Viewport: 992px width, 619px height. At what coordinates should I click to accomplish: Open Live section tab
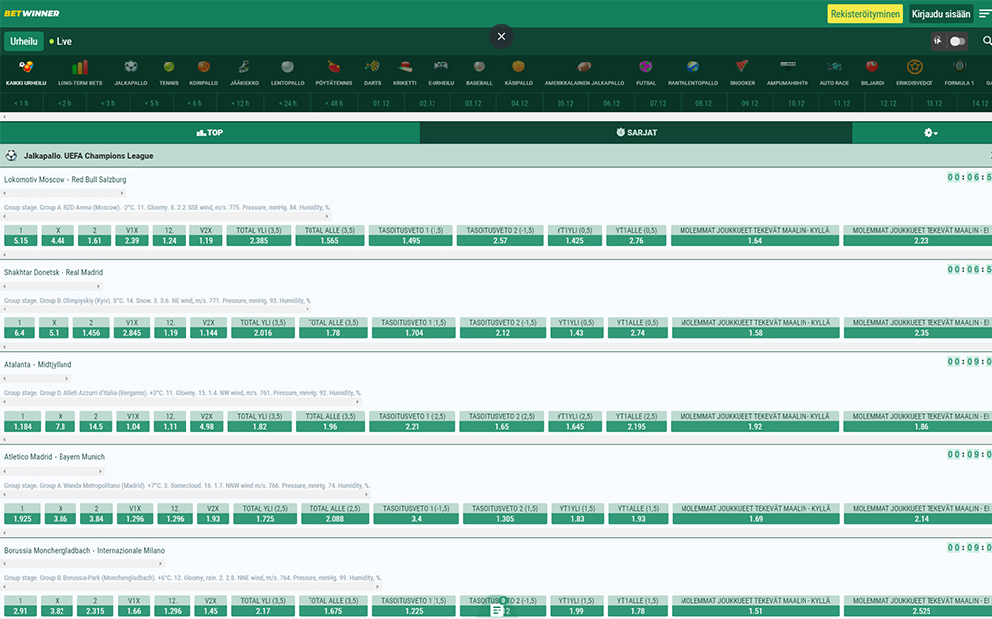[61, 41]
